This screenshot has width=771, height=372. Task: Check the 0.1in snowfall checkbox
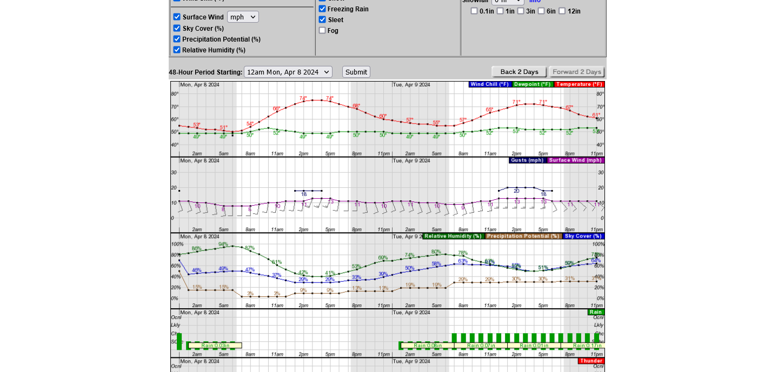[474, 11]
